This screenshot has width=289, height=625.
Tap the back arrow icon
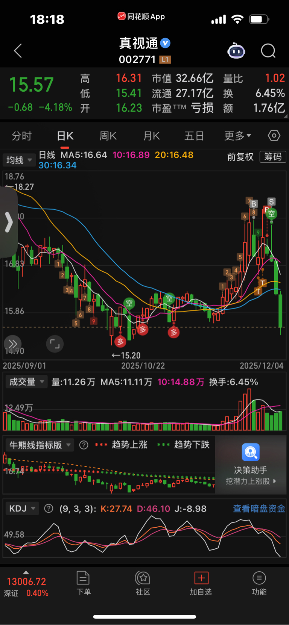[x=18, y=51]
